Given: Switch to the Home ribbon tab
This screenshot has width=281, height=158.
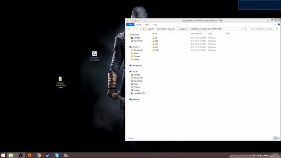Looking at the screenshot, I should coord(139,25).
